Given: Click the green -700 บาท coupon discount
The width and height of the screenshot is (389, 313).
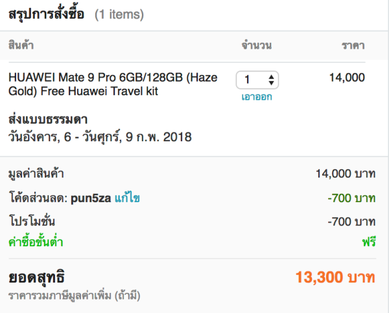Looking at the screenshot, I should [x=351, y=197].
